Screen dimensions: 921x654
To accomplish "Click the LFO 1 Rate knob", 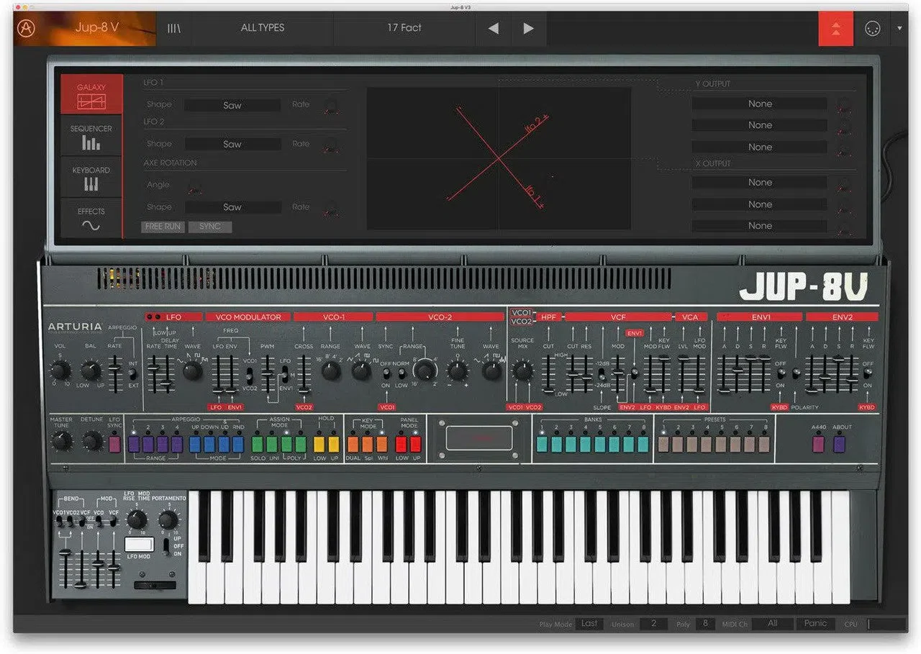I will point(331,106).
